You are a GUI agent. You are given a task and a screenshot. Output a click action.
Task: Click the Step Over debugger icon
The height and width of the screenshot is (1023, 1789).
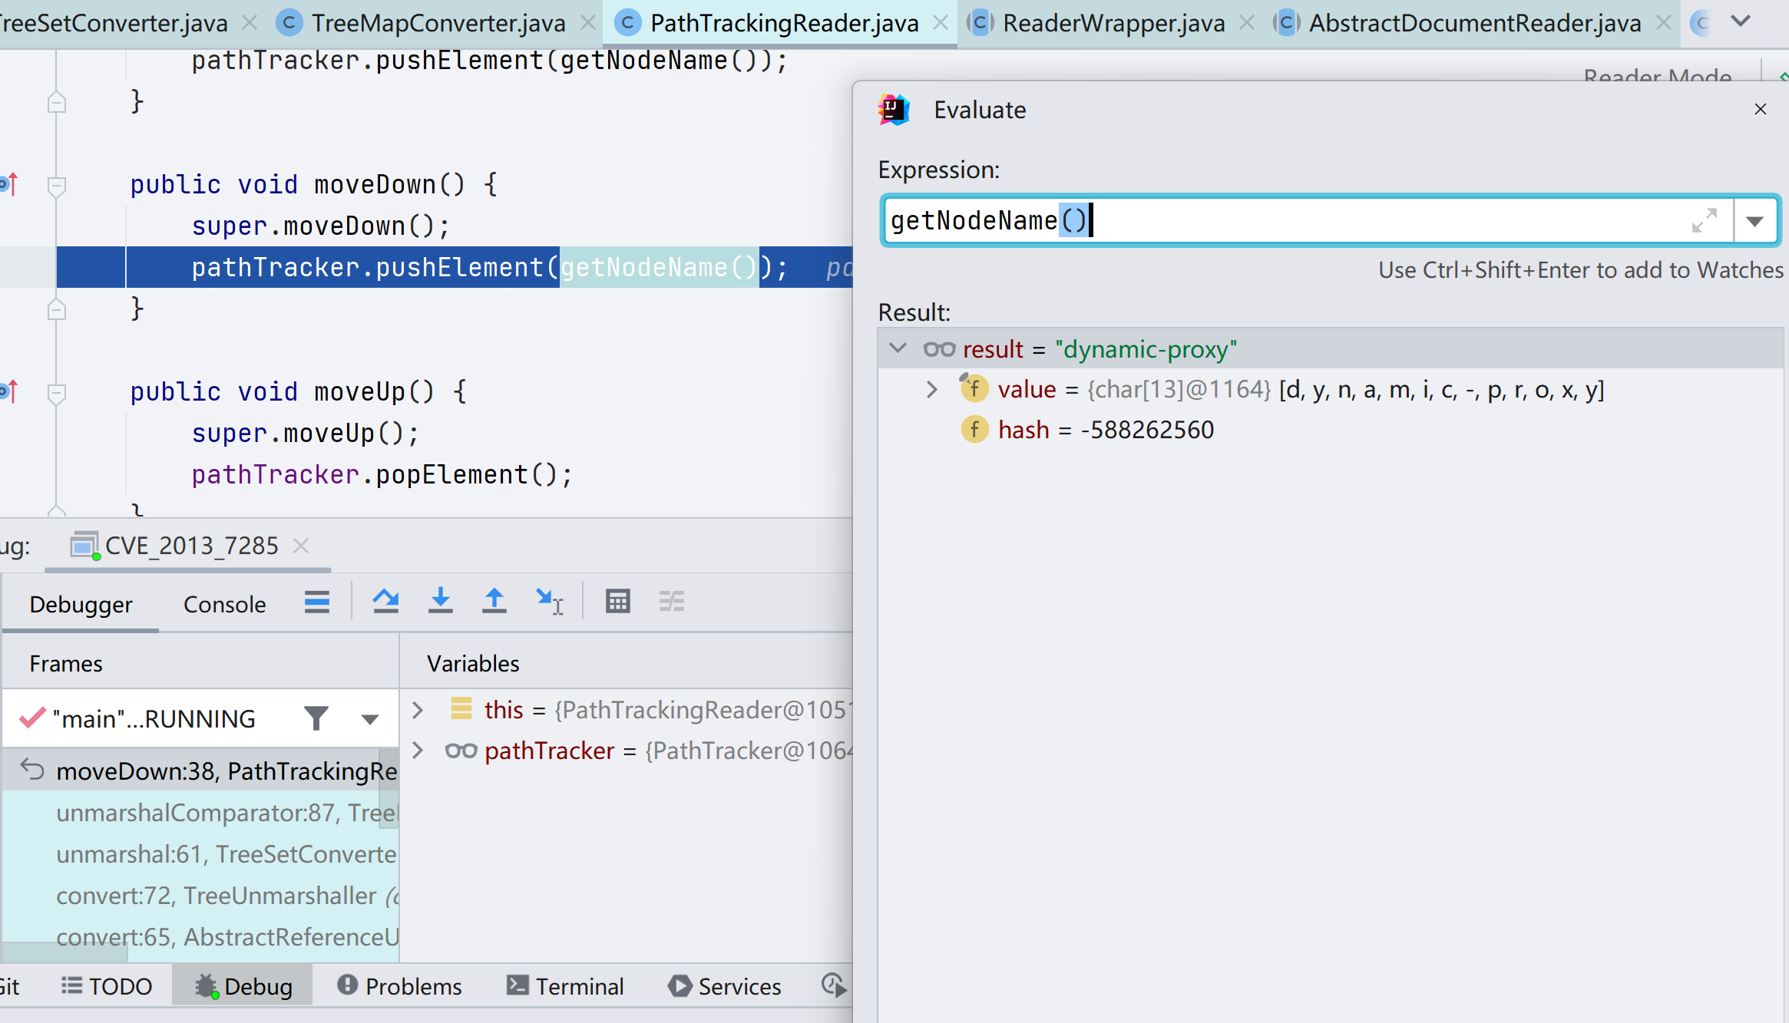tap(385, 602)
